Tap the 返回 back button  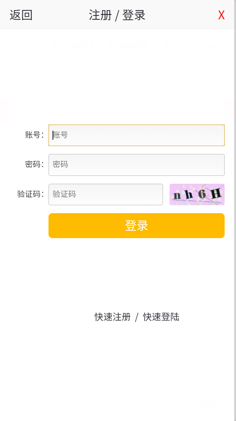[x=21, y=15]
